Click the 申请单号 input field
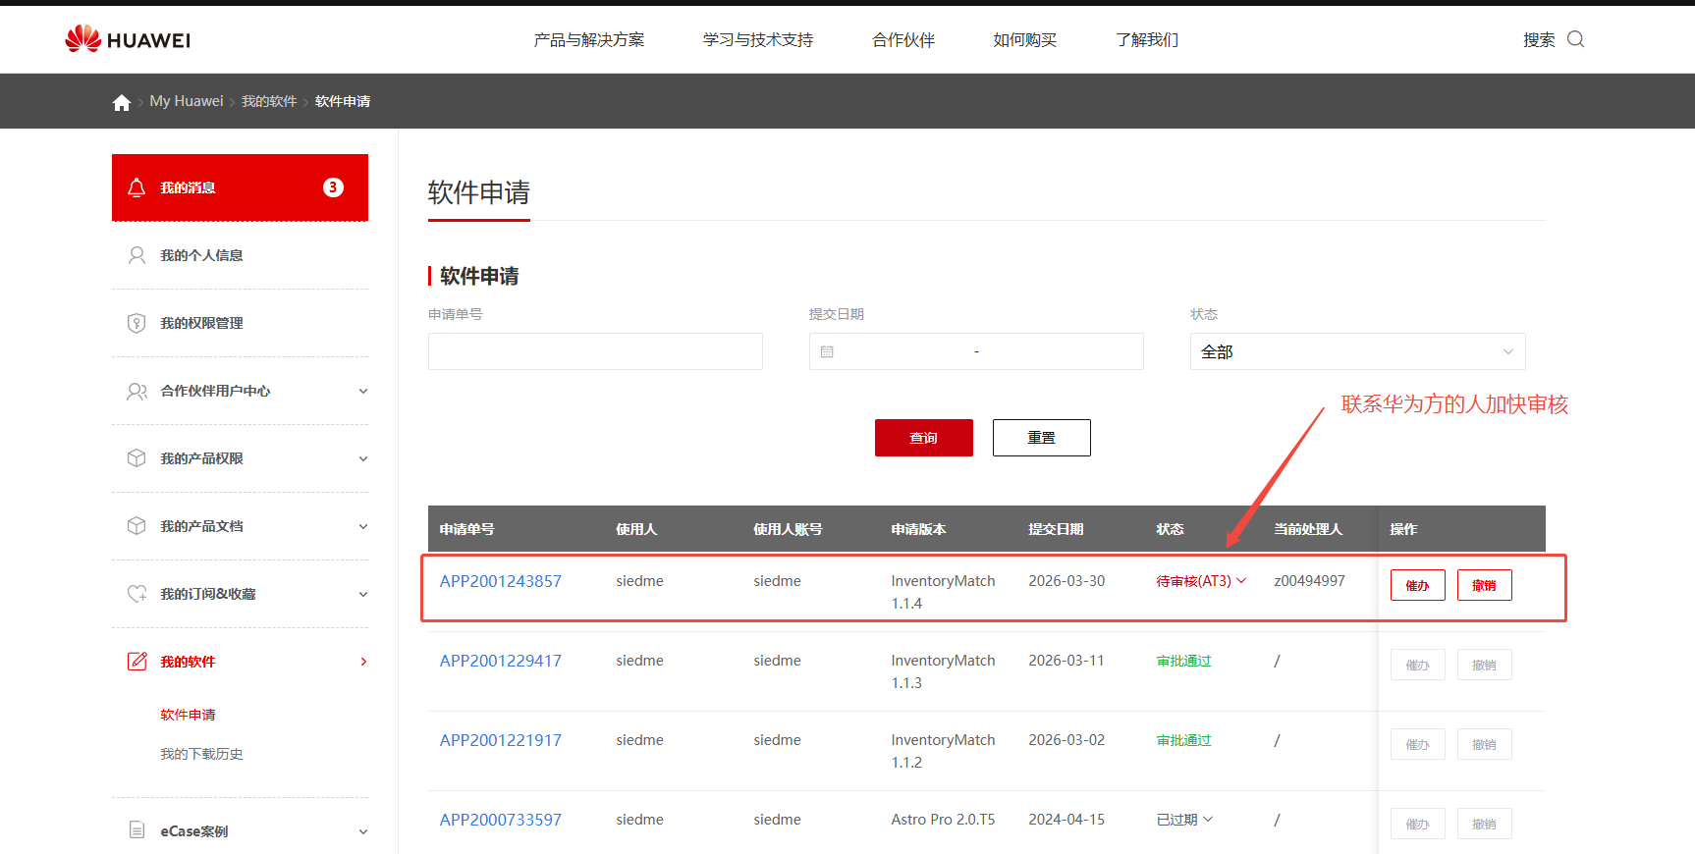1695x854 pixels. [x=595, y=351]
